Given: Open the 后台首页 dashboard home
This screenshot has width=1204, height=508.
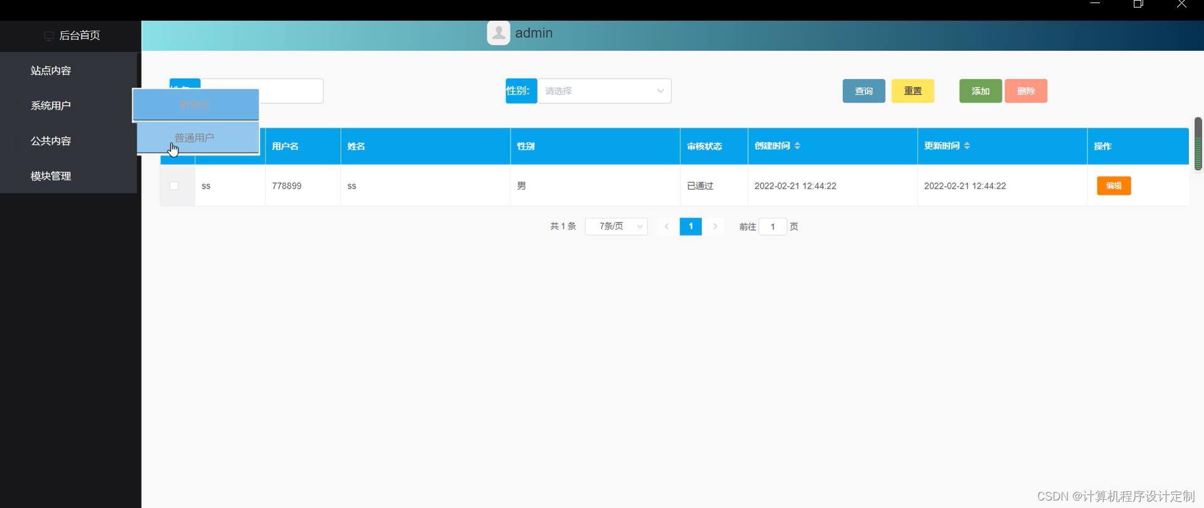Looking at the screenshot, I should [71, 36].
